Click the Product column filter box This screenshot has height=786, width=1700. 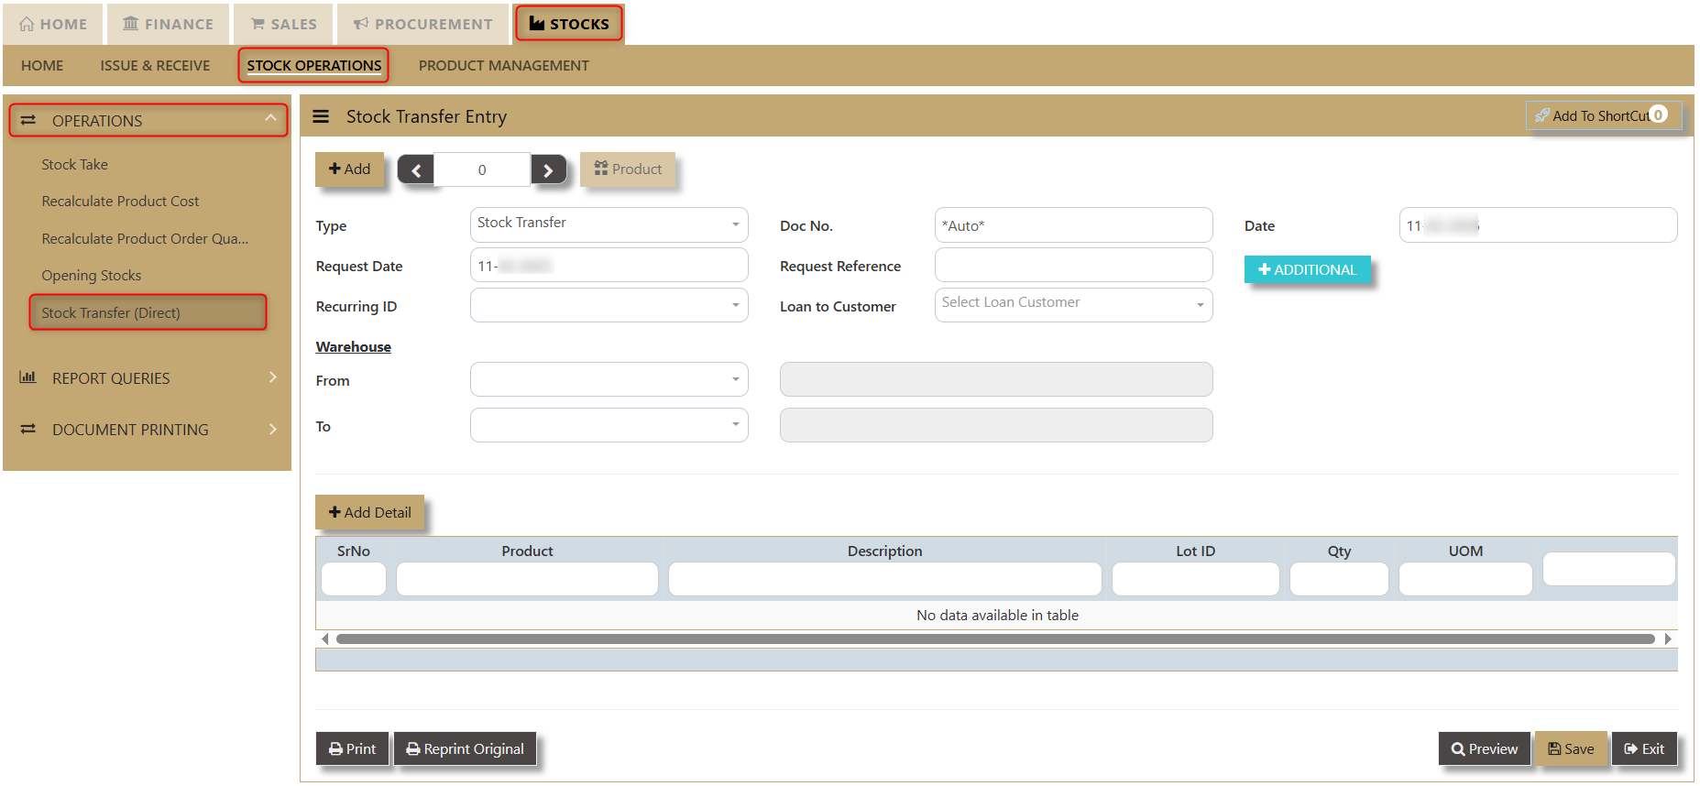tap(527, 579)
